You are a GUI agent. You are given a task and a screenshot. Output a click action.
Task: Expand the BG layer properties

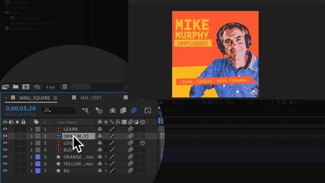(x=31, y=171)
